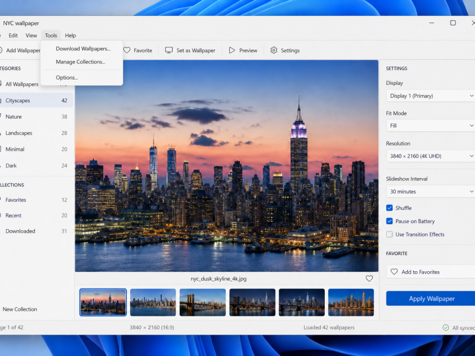
Task: Click the play triangle Preview icon
Action: click(232, 50)
